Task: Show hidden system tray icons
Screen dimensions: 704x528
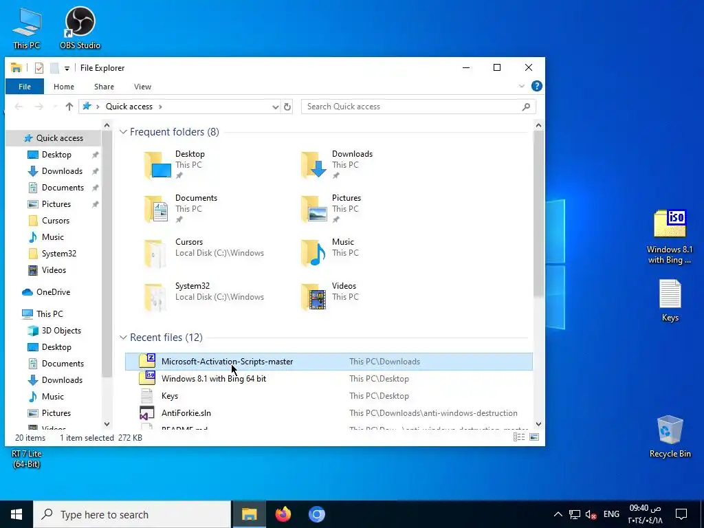Action: (x=558, y=514)
